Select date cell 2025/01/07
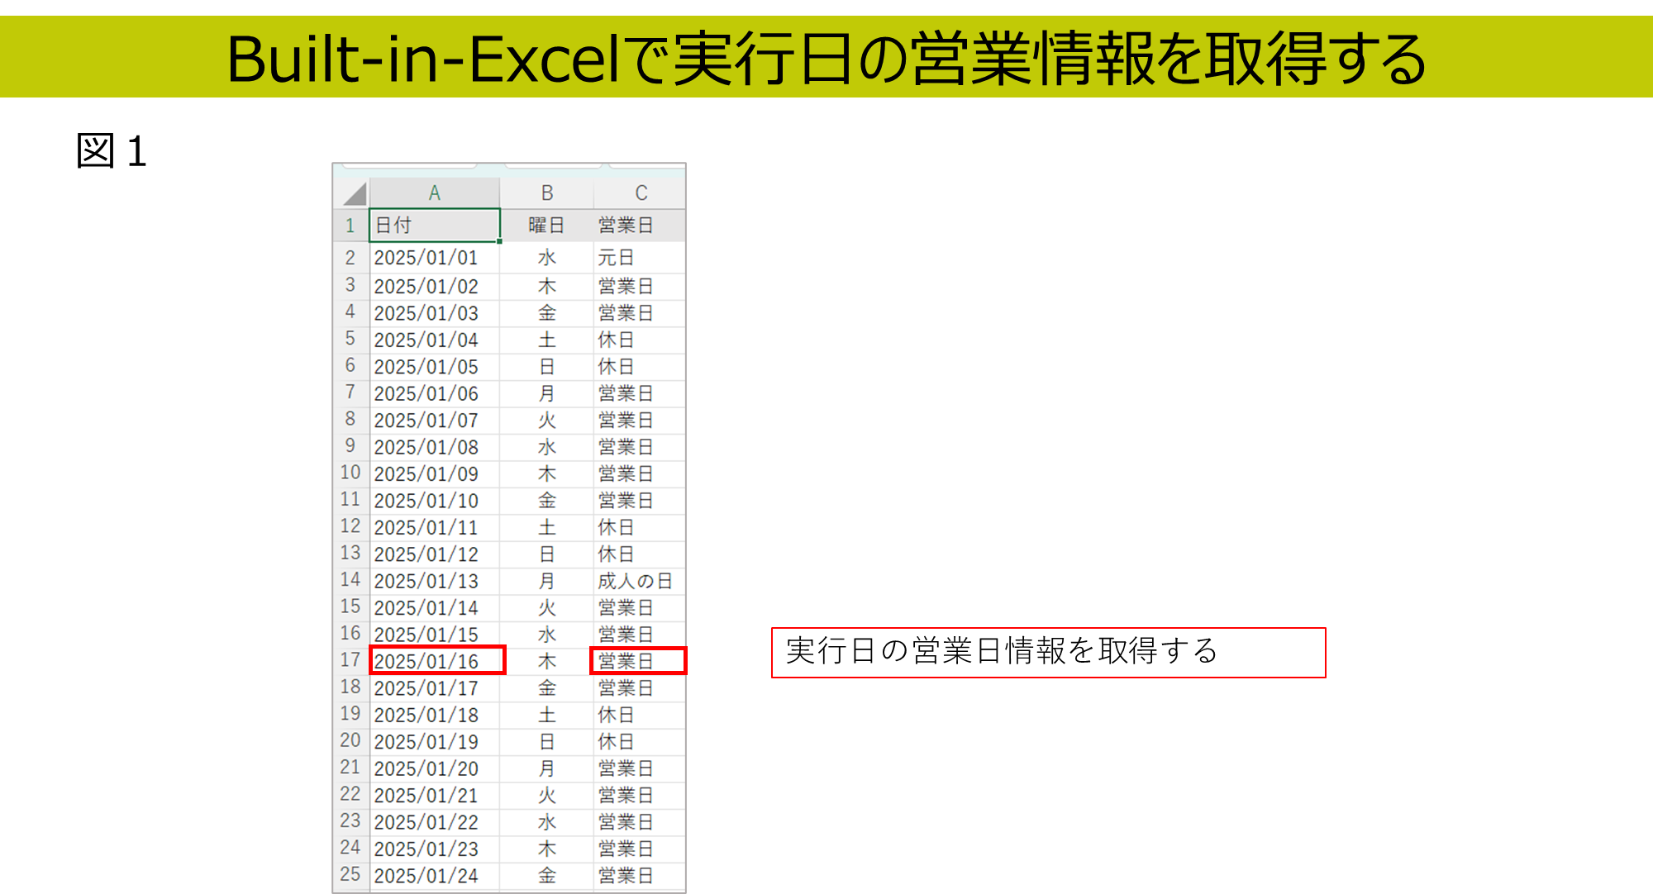Image resolution: width=1653 pixels, height=894 pixels. point(435,421)
